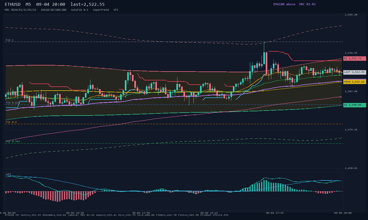Image resolution: width=368 pixels, height=220 pixels.
Task: Click the '09-04 17:35' time axis label
Action: tap(275, 213)
